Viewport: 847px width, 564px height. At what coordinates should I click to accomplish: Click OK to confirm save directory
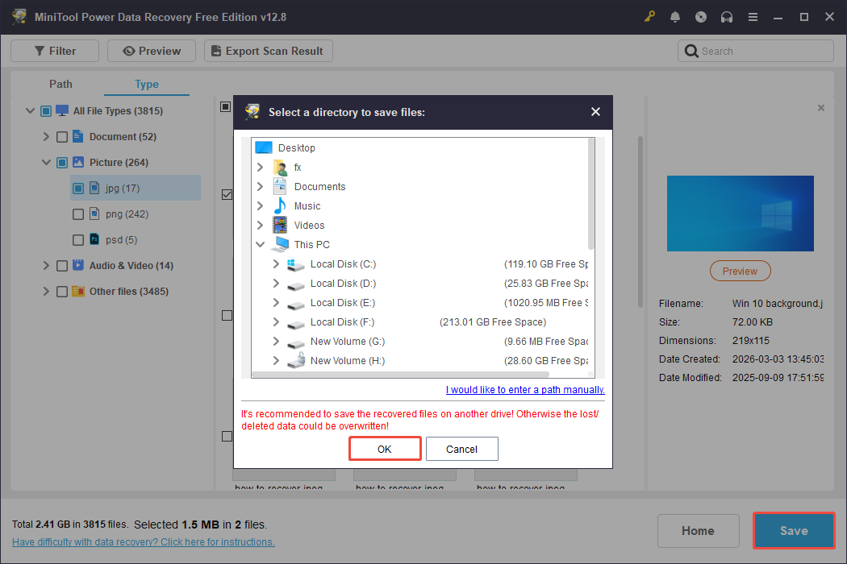pos(385,448)
